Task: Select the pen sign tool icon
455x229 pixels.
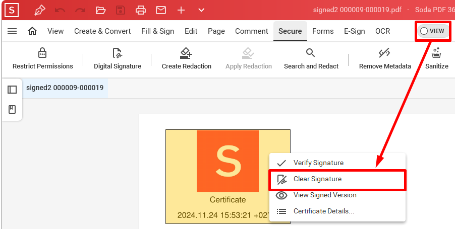Action: (40, 11)
